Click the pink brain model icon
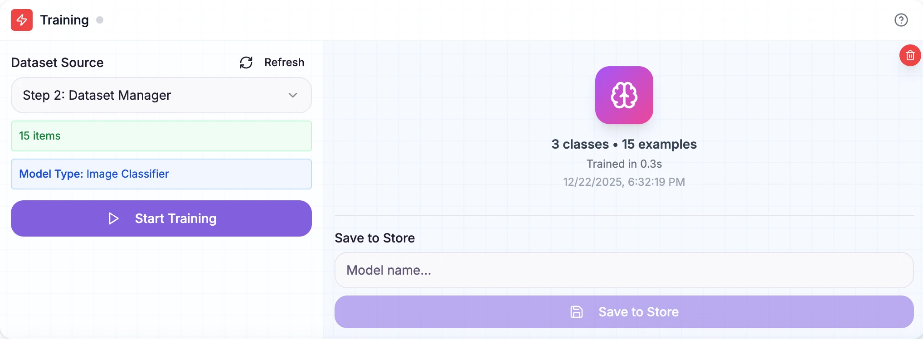923x339 pixels. tap(624, 95)
